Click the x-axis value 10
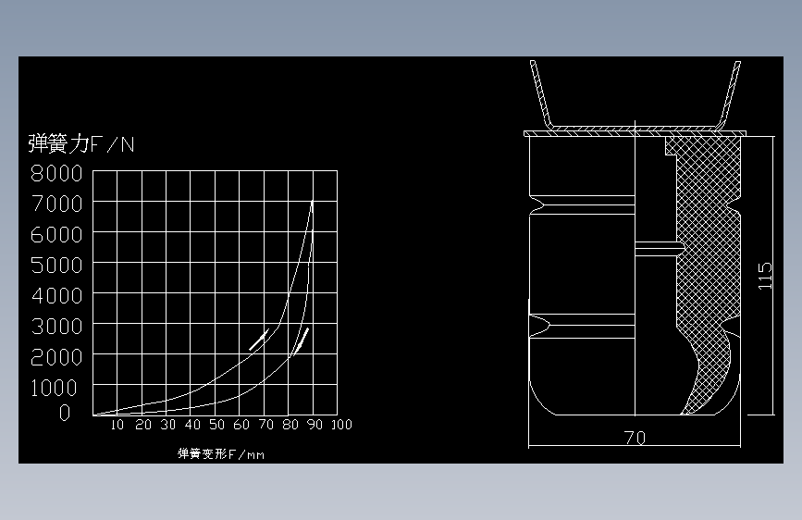 pyautogui.click(x=117, y=425)
